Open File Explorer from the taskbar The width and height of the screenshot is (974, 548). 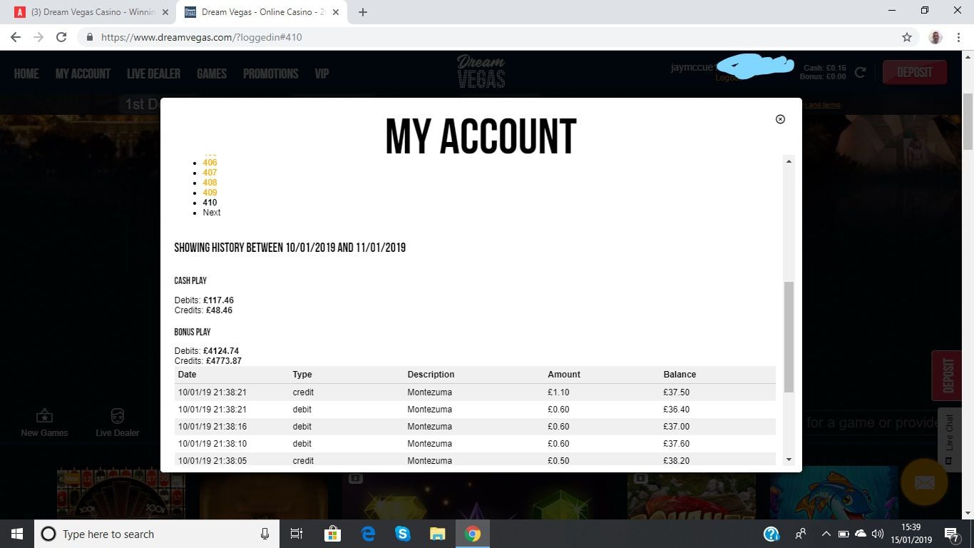click(x=438, y=534)
